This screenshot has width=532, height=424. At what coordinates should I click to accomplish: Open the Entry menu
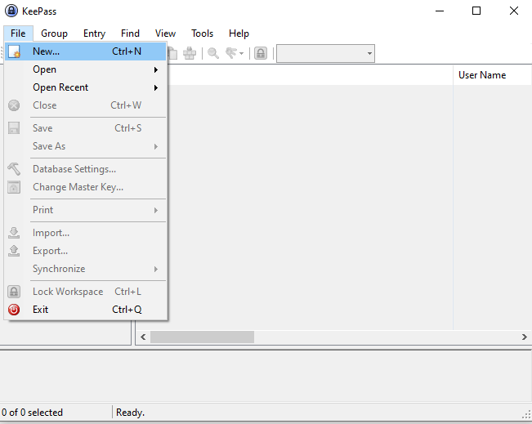(x=94, y=33)
